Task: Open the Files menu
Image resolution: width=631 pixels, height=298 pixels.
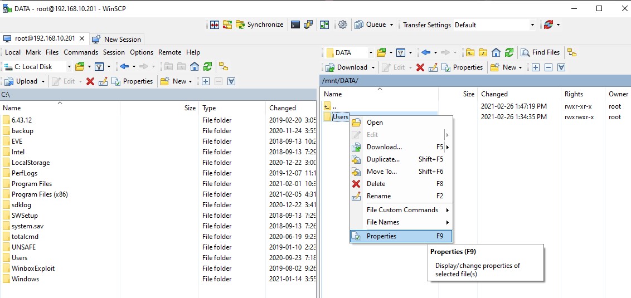Action: [52, 52]
